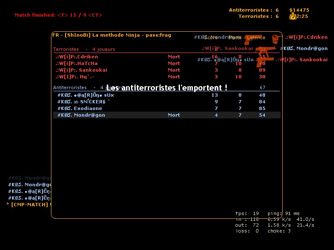Click the 'Les antiterroristes l'emportent !' banner

point(167,87)
